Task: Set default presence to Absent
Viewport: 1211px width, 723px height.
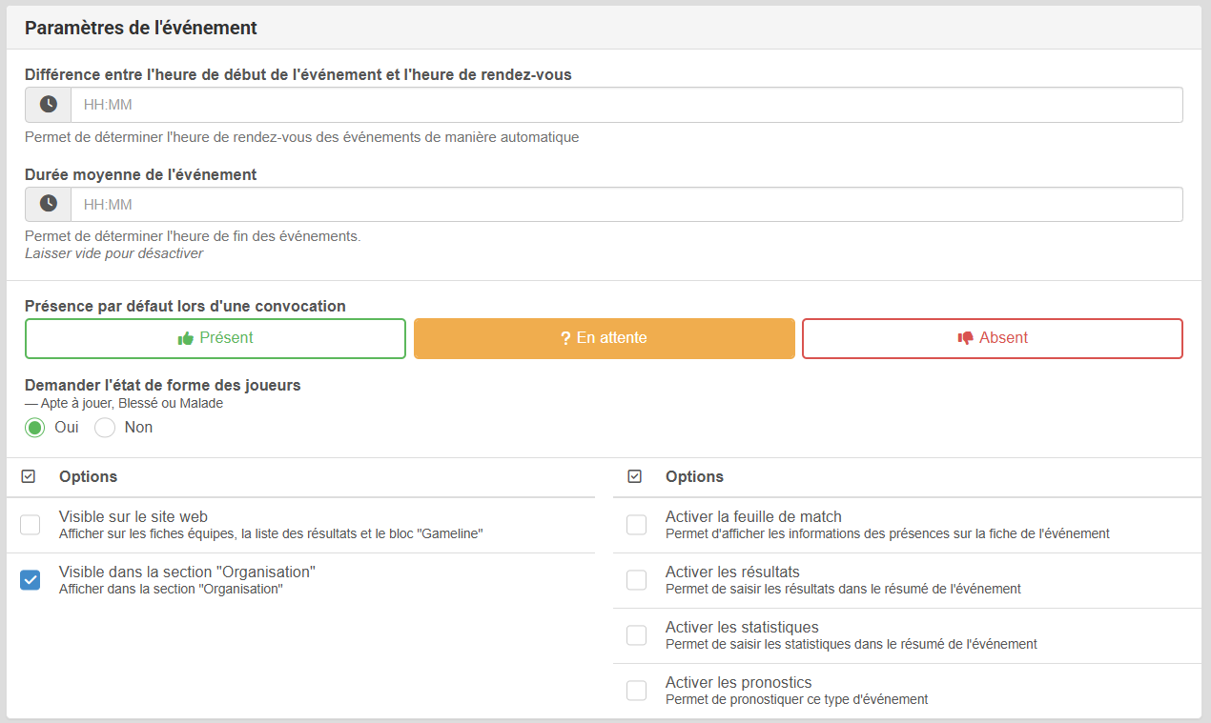Action: pyautogui.click(x=992, y=338)
